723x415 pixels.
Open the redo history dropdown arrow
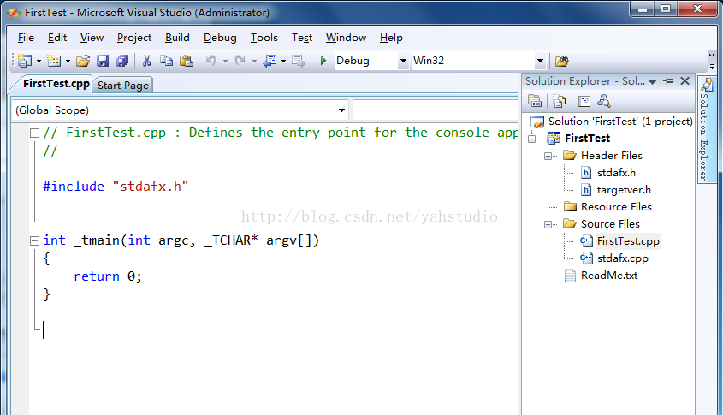click(x=254, y=61)
